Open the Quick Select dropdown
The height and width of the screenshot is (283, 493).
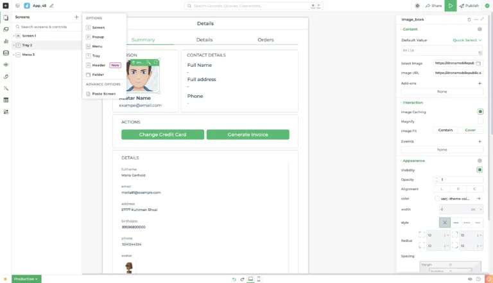point(467,40)
